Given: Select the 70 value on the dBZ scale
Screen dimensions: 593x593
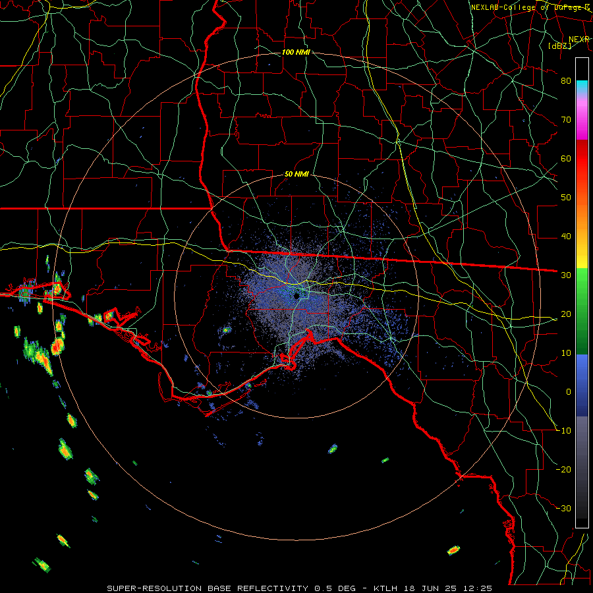Looking at the screenshot, I should 566,119.
